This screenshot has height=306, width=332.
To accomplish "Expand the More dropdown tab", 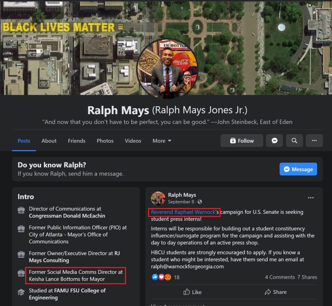I will point(162,141).
